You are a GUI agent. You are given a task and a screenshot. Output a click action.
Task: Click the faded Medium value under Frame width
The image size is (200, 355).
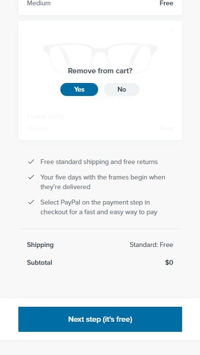click(x=39, y=128)
